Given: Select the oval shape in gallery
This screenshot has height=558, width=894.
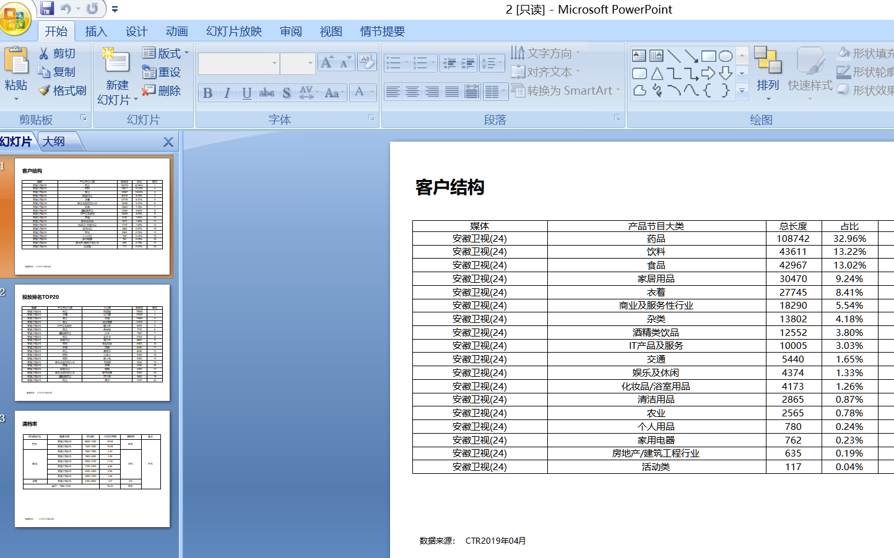Looking at the screenshot, I should point(726,56).
